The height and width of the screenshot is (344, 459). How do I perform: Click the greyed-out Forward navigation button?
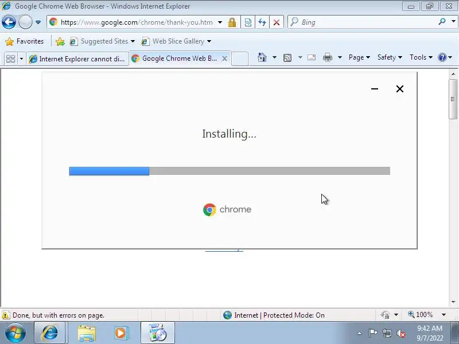[25, 22]
